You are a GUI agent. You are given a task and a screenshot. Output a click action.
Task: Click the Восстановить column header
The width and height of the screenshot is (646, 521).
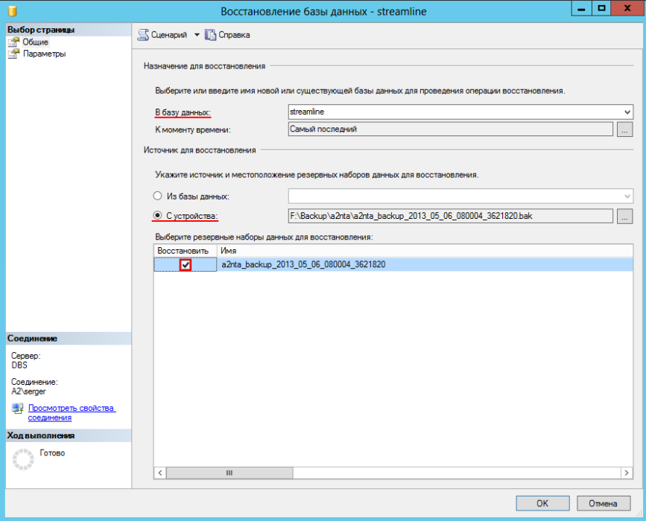pos(186,251)
